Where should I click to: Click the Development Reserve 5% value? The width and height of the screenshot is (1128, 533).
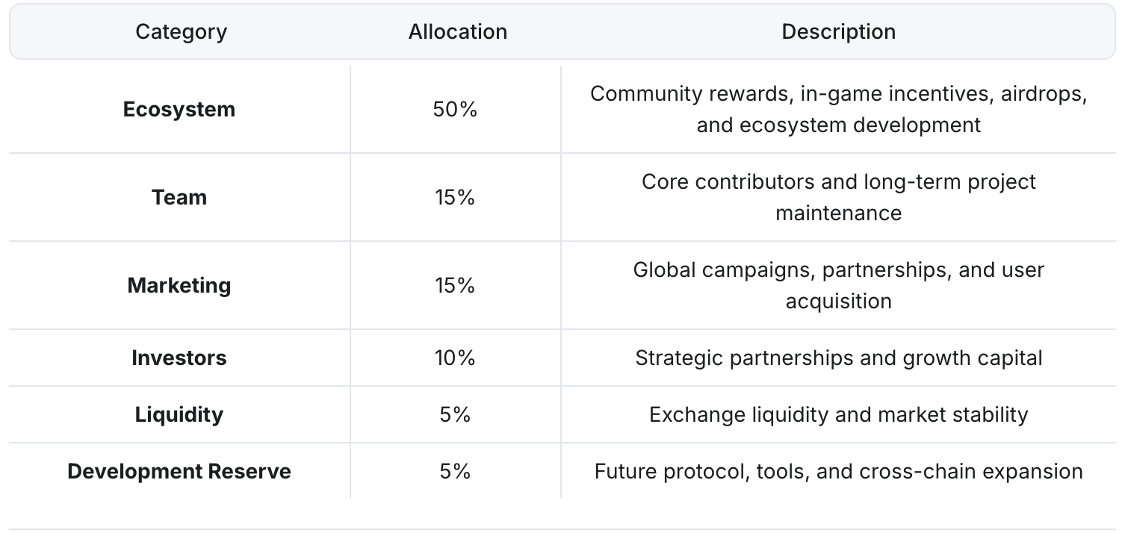tap(455, 472)
